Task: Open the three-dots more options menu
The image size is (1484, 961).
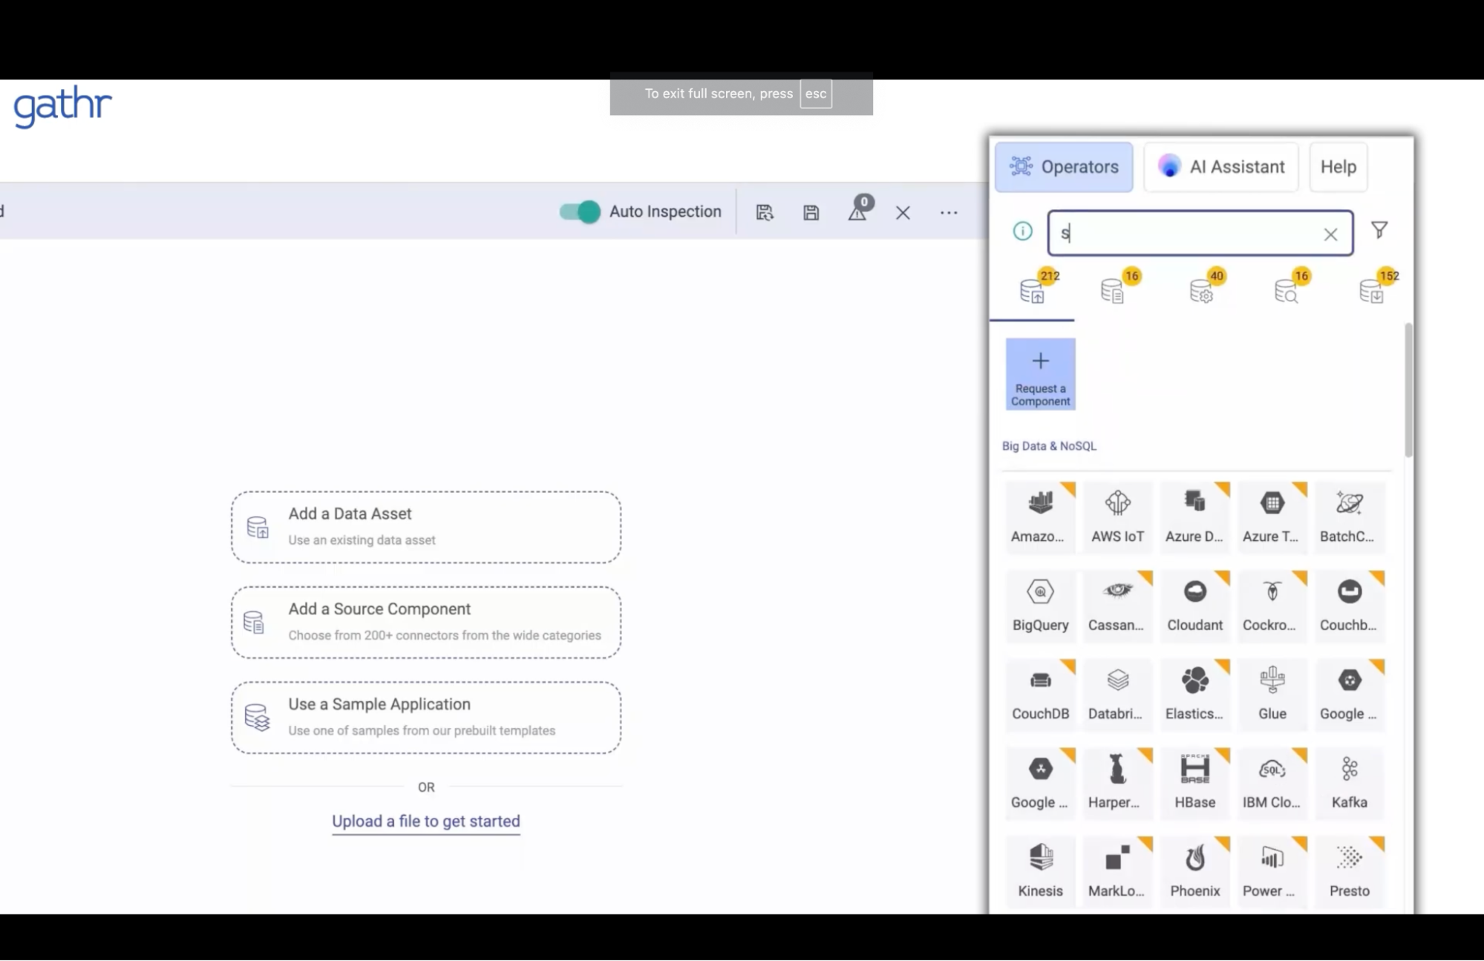Action: click(x=948, y=213)
